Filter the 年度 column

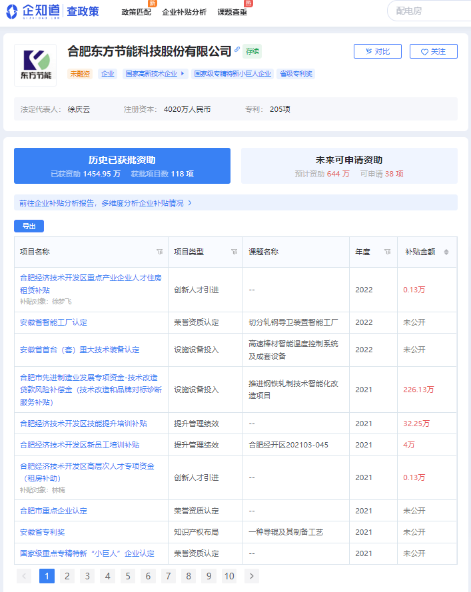tap(388, 252)
